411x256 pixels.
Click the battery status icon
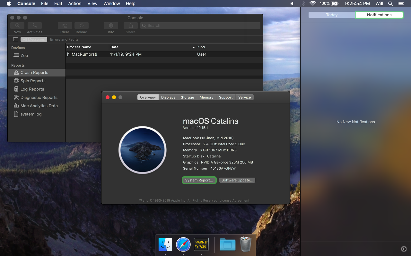(334, 4)
